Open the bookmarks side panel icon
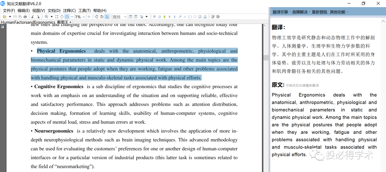This screenshot has height=172, width=386. coord(3,26)
